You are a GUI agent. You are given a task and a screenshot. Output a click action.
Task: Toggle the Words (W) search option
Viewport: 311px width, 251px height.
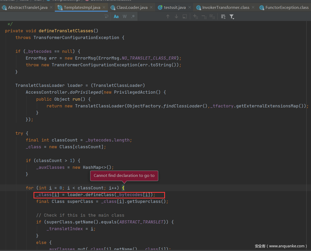[125, 17]
